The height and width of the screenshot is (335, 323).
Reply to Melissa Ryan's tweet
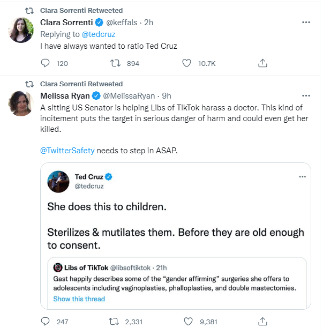pos(46,322)
